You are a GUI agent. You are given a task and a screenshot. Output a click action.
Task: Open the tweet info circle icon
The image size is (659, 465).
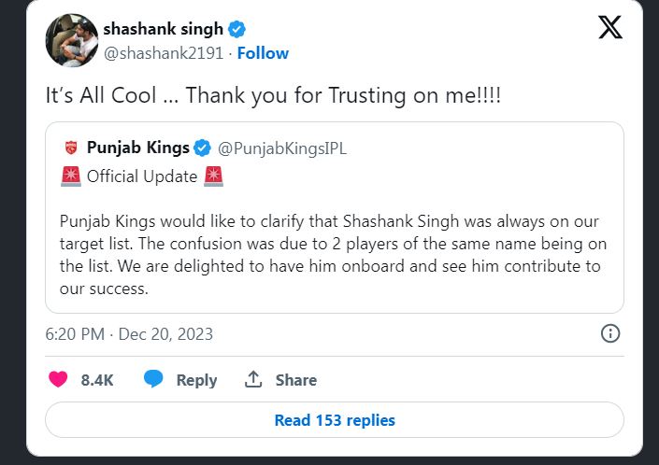609,333
